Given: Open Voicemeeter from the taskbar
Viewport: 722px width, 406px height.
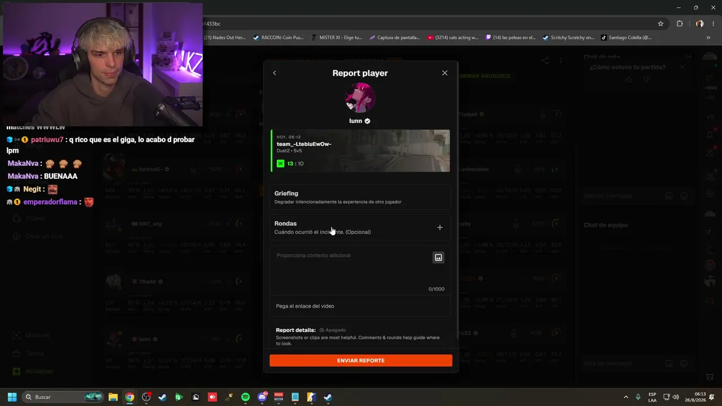Looking at the screenshot, I should point(278,397).
